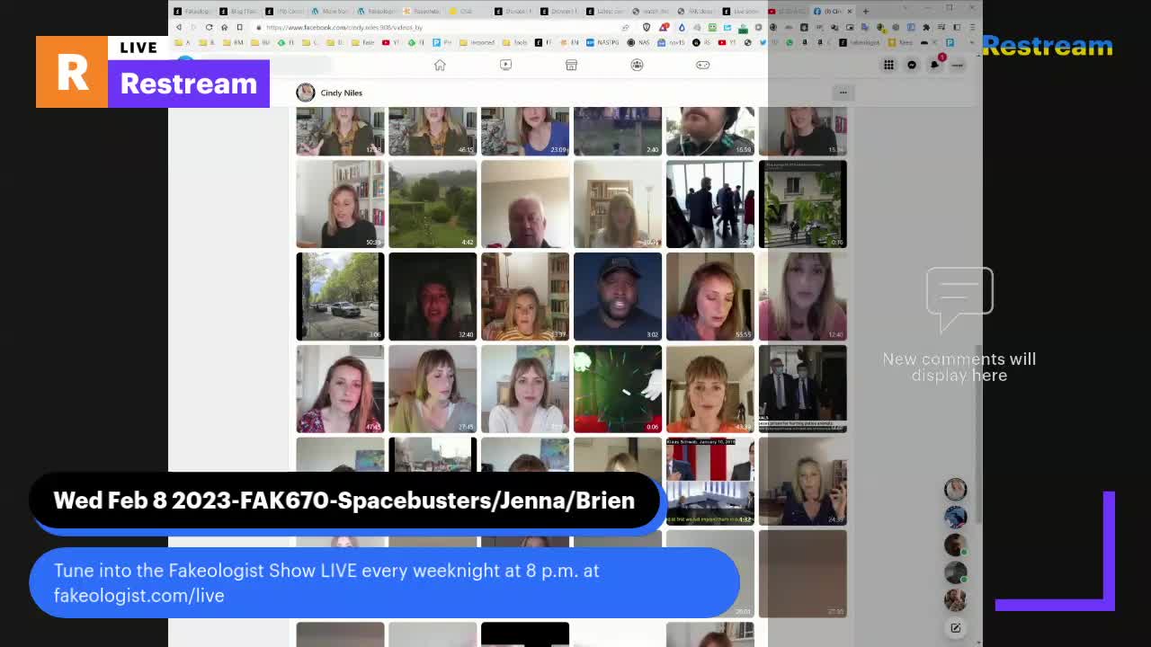The width and height of the screenshot is (1151, 647).
Task: Open the people by window video thumbnail
Action: 710,204
